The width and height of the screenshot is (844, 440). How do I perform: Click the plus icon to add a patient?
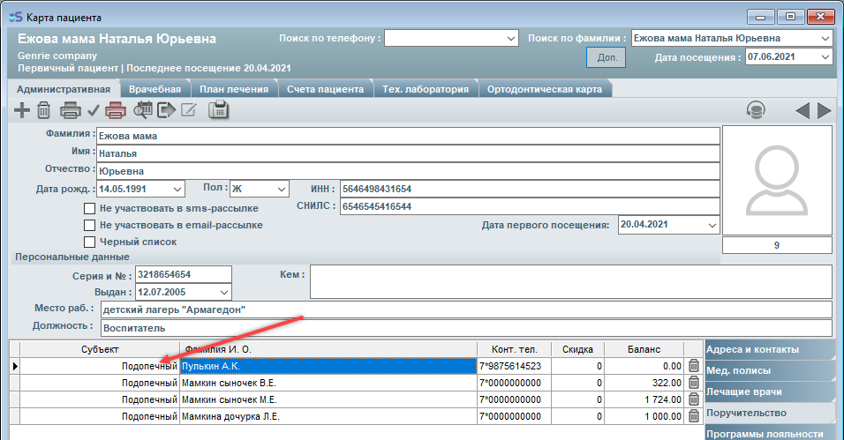(22, 110)
